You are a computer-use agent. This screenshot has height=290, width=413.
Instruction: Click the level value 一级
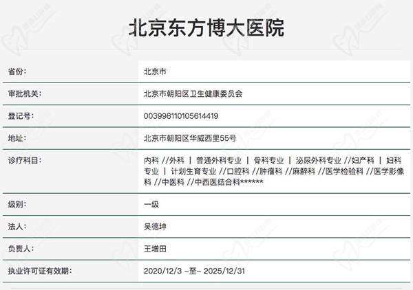tap(151, 204)
